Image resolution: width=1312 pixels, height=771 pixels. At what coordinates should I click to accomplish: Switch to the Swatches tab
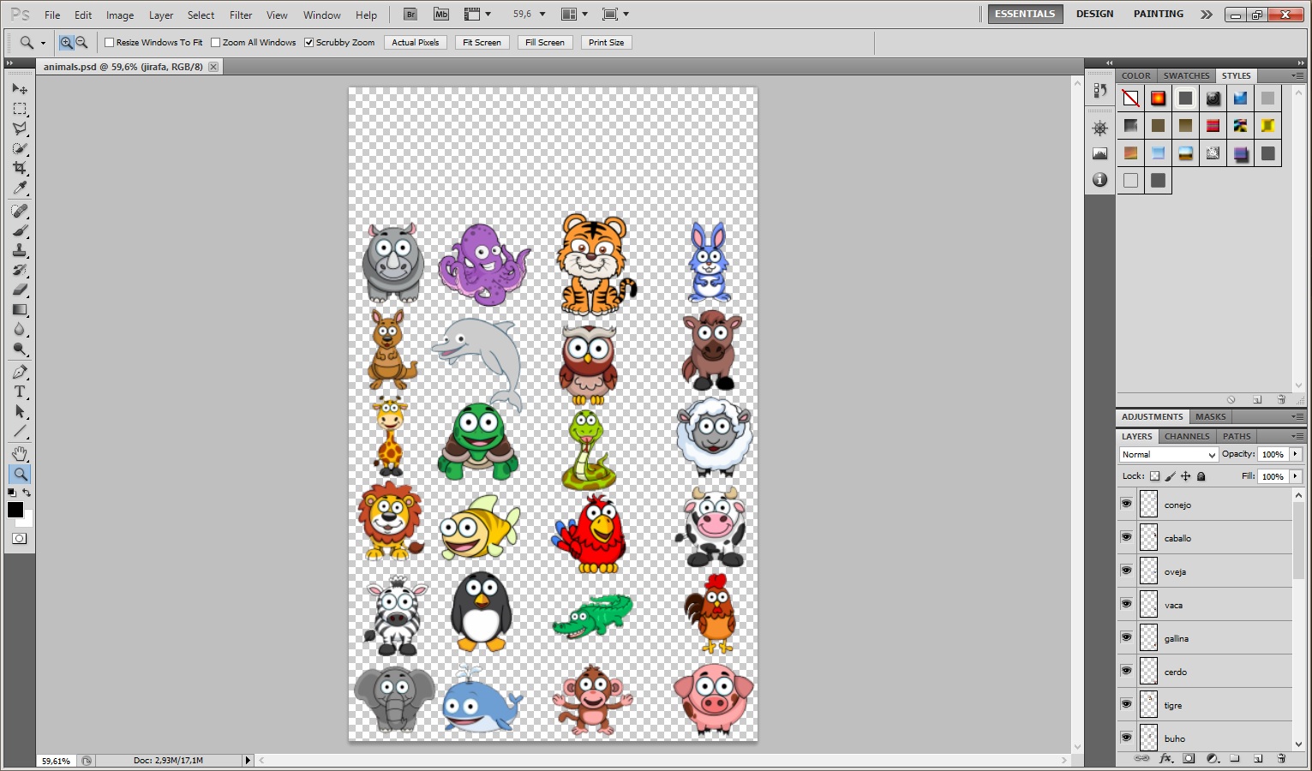click(x=1186, y=75)
